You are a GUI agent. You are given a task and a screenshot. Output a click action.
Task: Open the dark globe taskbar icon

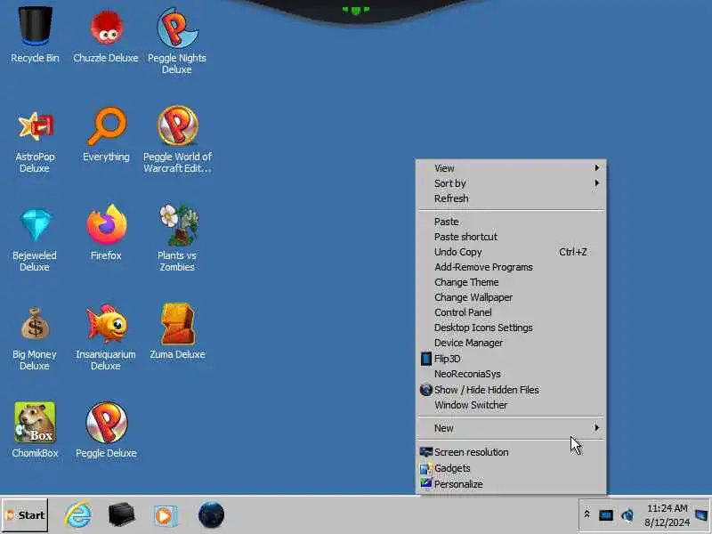click(211, 515)
